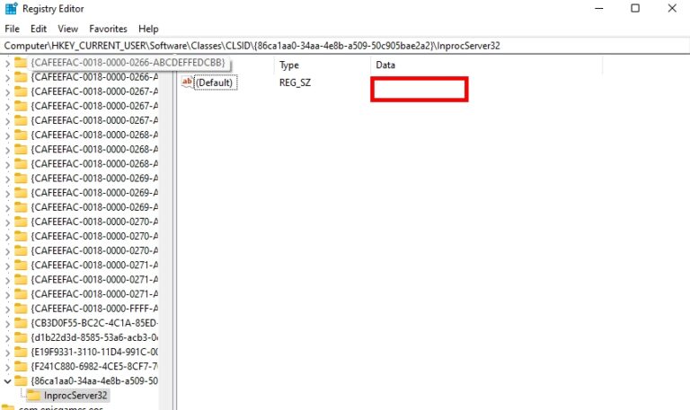Select the {E19F9331-3110-11D4 key label
Image resolution: width=690 pixels, height=410 pixels.
pyautogui.click(x=94, y=352)
